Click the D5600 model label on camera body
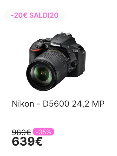The image size is (117, 156). pyautogui.click(x=76, y=51)
